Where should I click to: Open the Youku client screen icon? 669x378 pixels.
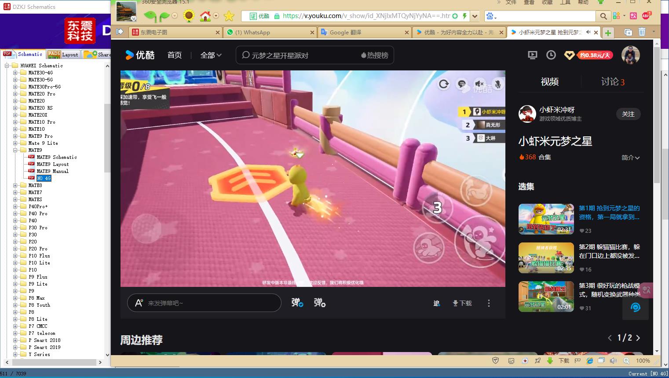[532, 55]
